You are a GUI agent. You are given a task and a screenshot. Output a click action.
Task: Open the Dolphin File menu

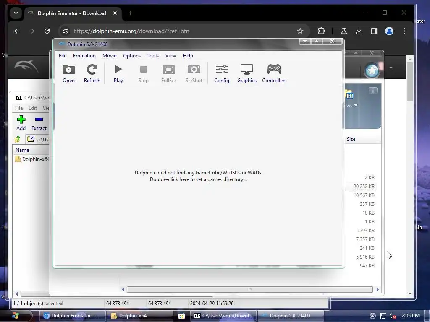(x=63, y=56)
